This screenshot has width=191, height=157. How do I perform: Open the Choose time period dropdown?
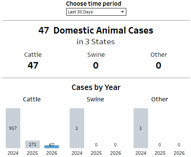(x=96, y=12)
